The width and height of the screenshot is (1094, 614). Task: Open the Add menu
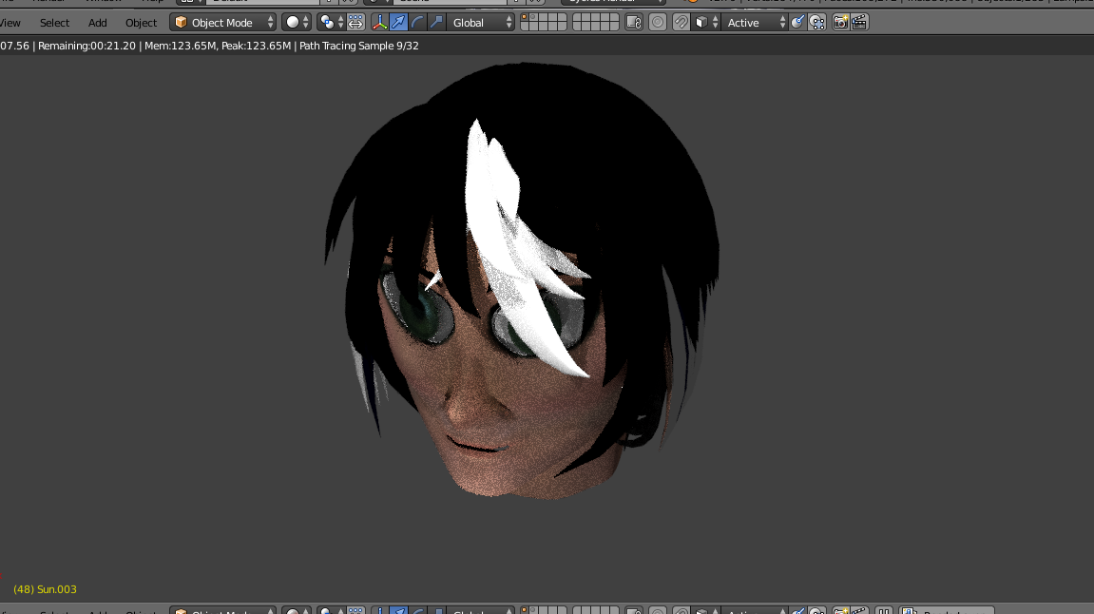click(98, 23)
